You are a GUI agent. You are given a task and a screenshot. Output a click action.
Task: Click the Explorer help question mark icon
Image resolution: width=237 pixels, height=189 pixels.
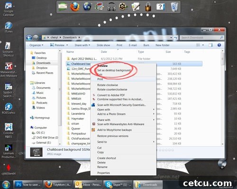[219, 45]
